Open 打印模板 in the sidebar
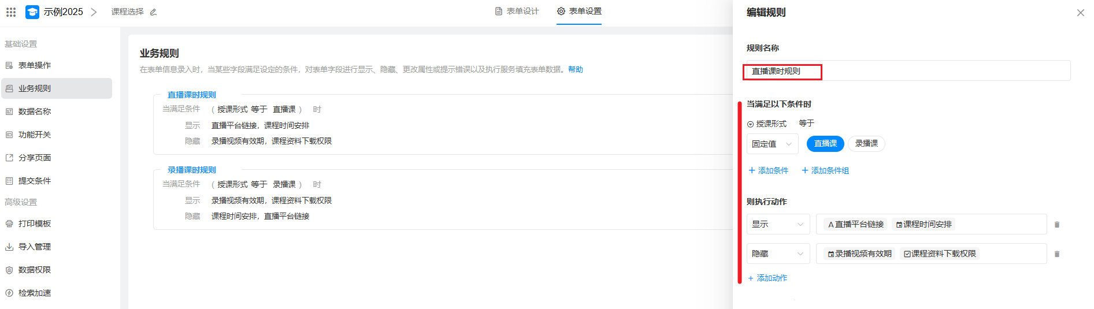Screen dimensions: 1094x309 tap(35, 224)
